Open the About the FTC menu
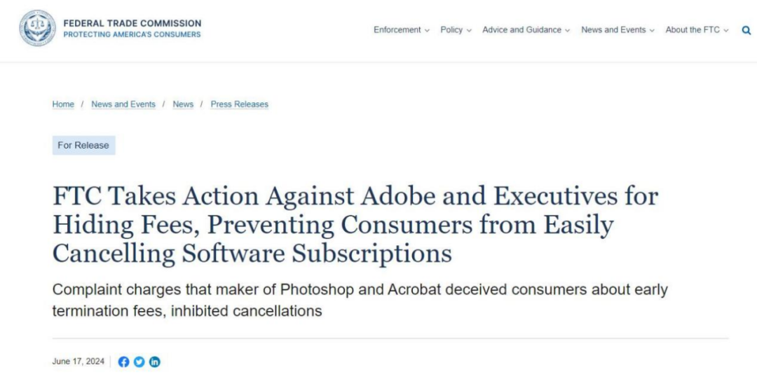 [697, 30]
